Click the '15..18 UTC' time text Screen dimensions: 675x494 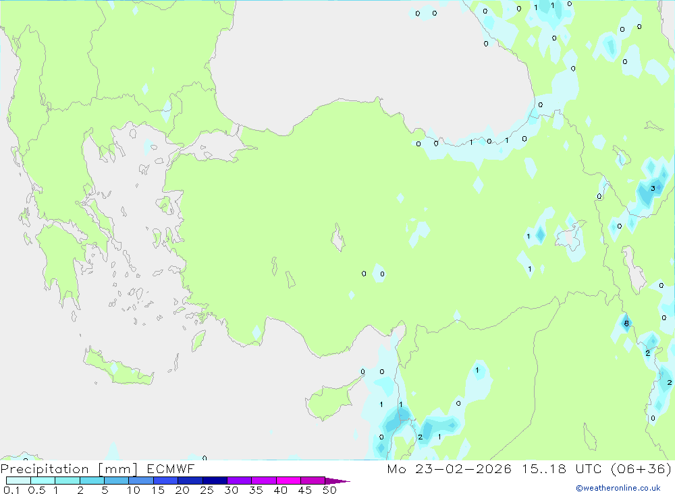(562, 468)
